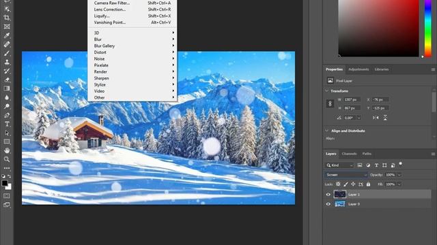This screenshot has height=245, width=437.
Task: Select the Gradient tool
Action: [x=7, y=88]
